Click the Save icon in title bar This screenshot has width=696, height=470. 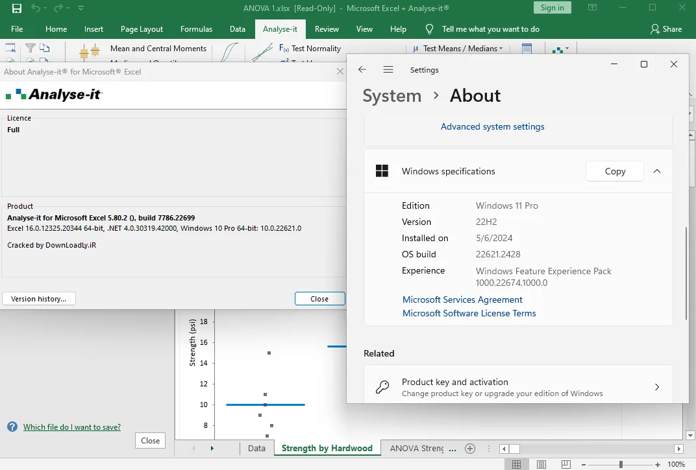(16, 8)
